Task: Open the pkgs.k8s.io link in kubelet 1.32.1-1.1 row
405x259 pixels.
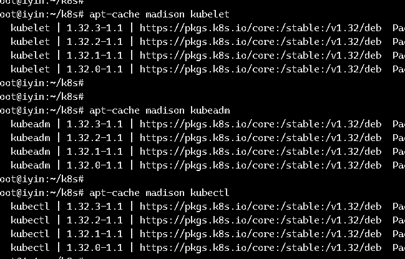Action: [x=260, y=55]
